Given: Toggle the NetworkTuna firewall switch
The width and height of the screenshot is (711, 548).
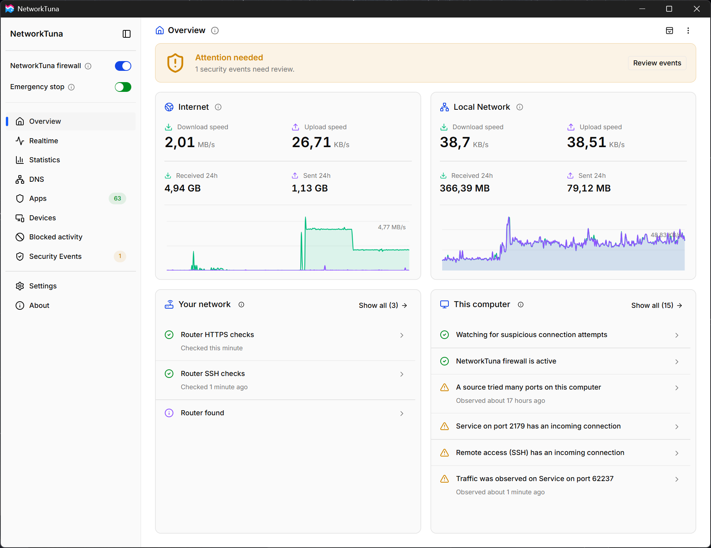Looking at the screenshot, I should click(123, 66).
